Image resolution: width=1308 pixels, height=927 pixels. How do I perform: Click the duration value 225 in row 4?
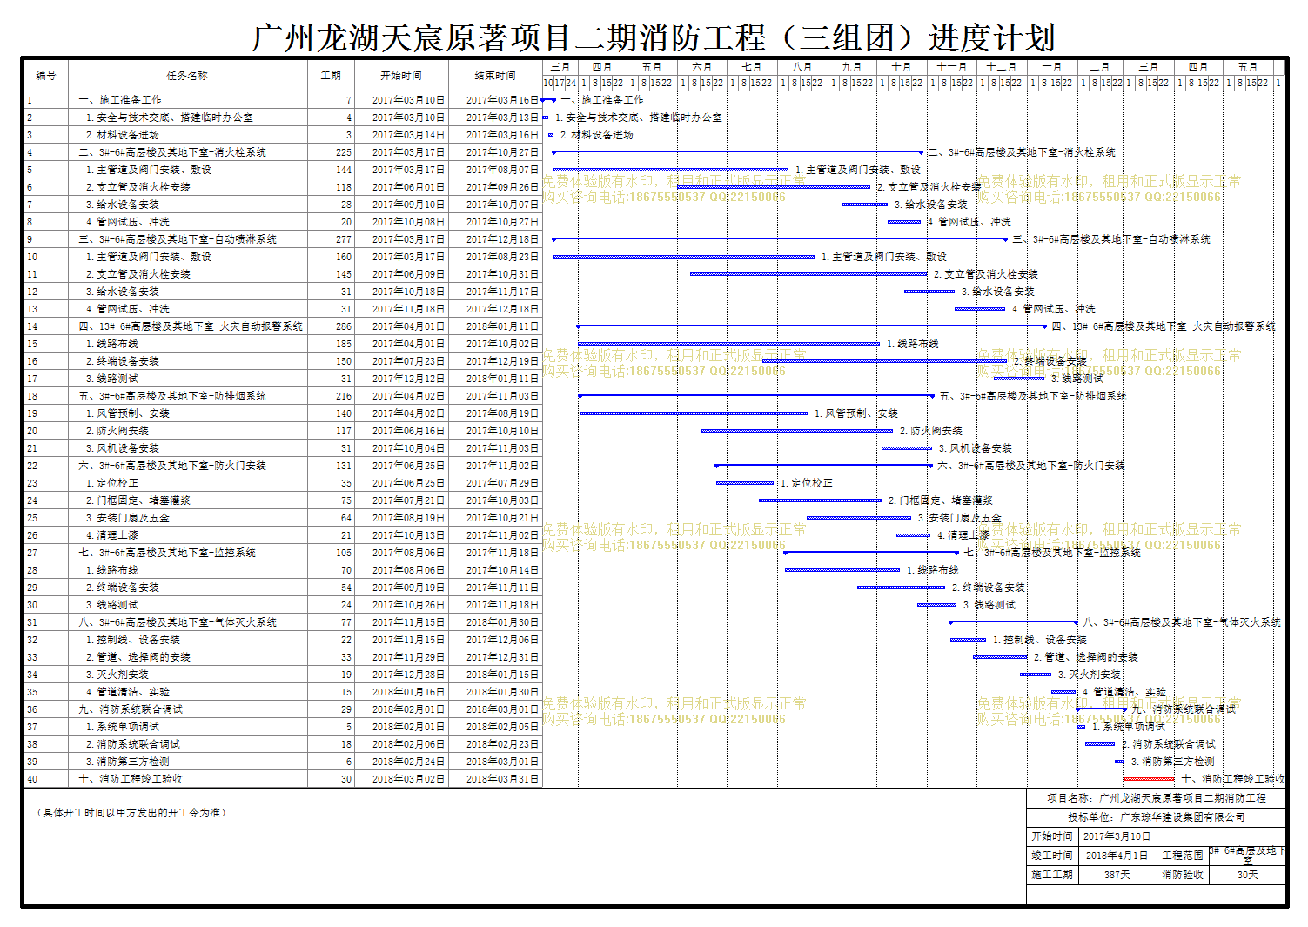pyautogui.click(x=344, y=152)
